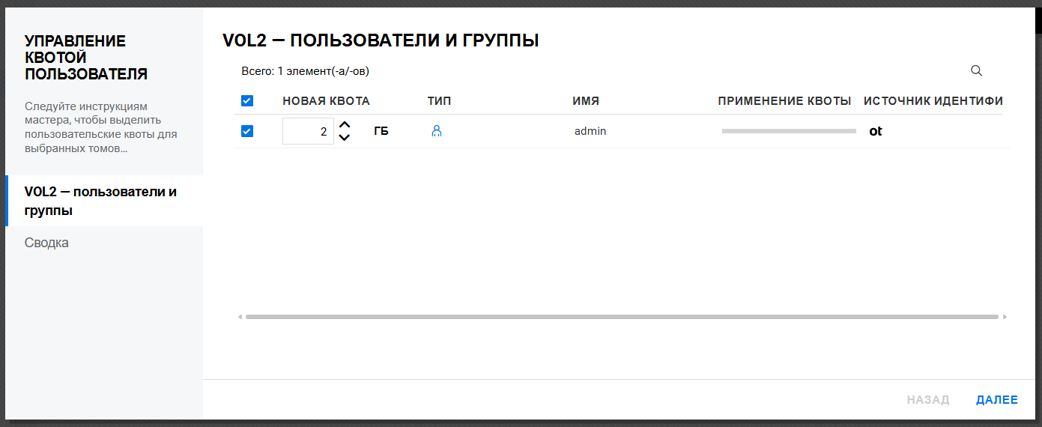Click the НАЗАД button
The height and width of the screenshot is (427, 1042).
927,400
